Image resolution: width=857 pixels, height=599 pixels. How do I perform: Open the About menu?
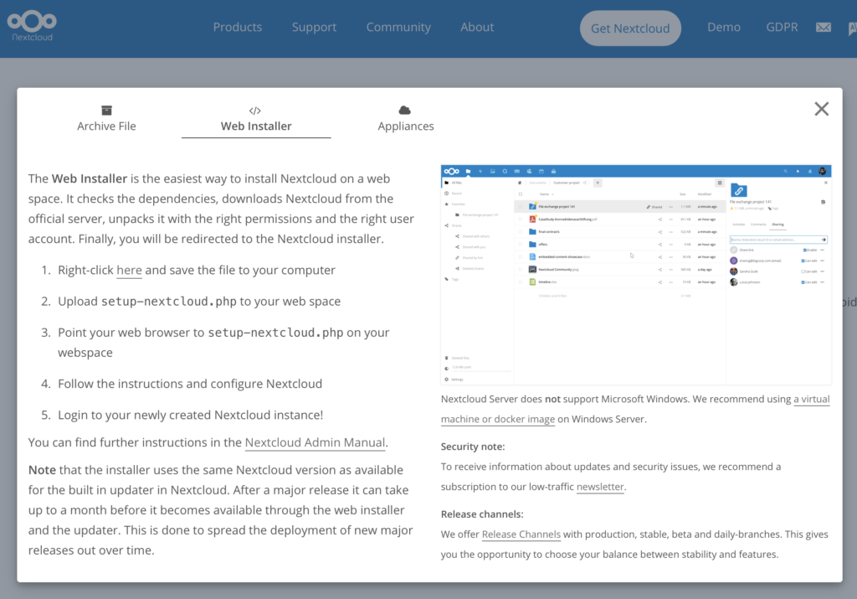[477, 27]
